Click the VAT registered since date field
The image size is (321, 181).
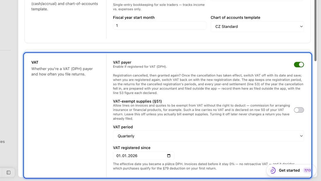coord(144,156)
